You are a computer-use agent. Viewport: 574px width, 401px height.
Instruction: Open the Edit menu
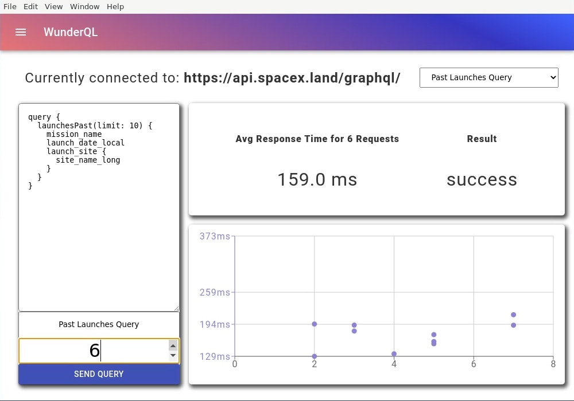30,6
